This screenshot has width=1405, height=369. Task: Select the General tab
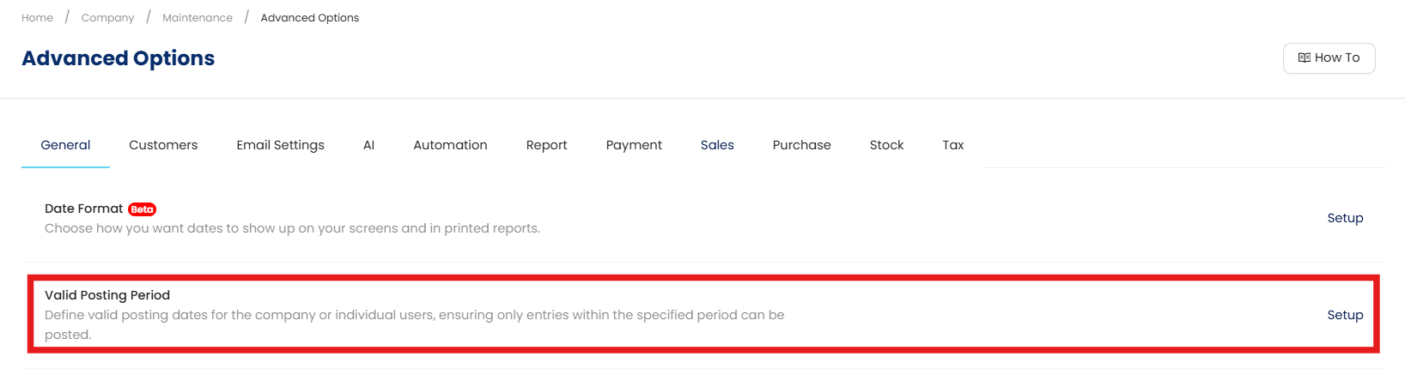pyautogui.click(x=65, y=145)
